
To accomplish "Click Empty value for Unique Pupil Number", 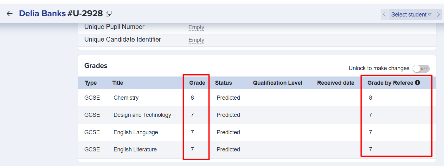I will 196,27.
